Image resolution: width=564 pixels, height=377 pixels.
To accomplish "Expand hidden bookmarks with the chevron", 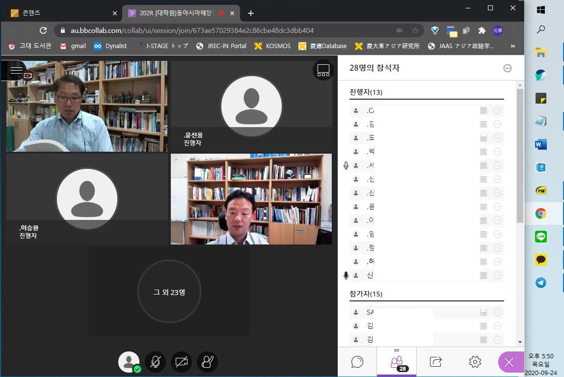I will [x=513, y=46].
